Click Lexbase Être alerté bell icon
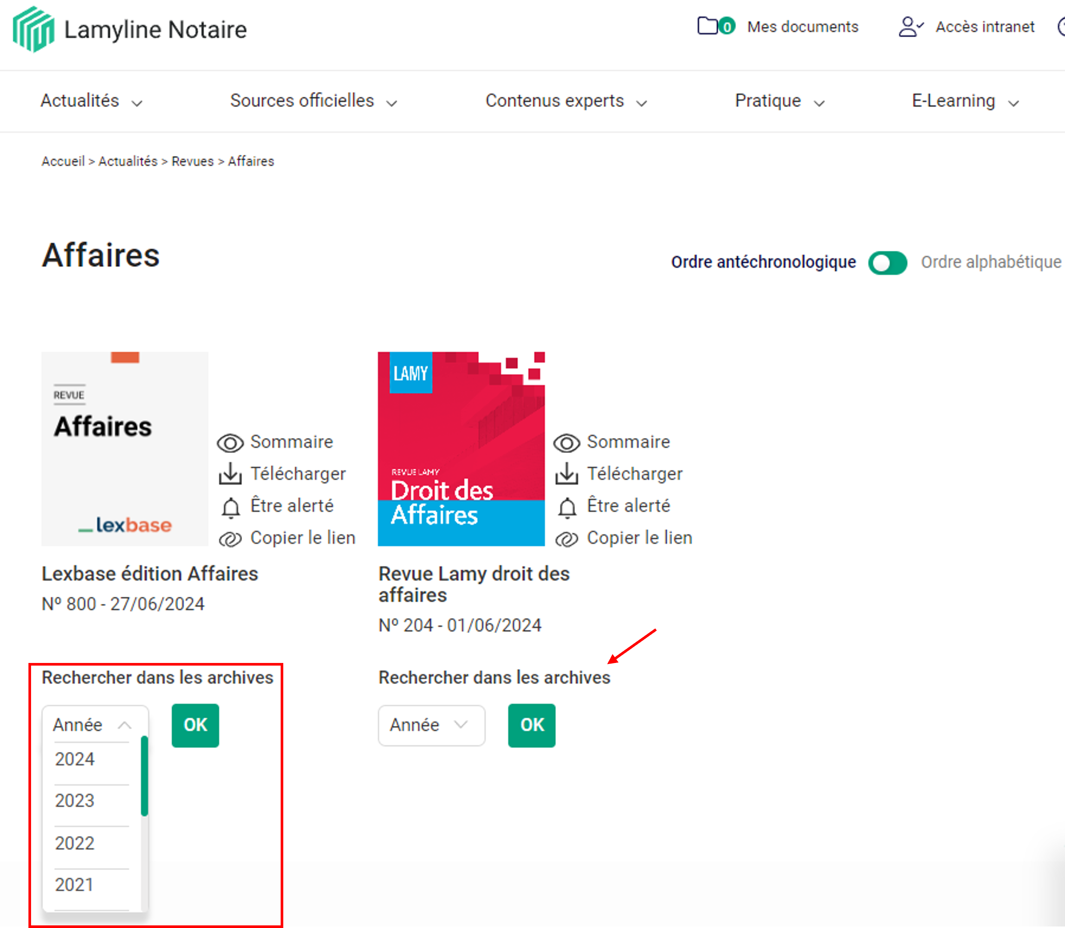Screen dimensions: 1065x928 pos(231,508)
